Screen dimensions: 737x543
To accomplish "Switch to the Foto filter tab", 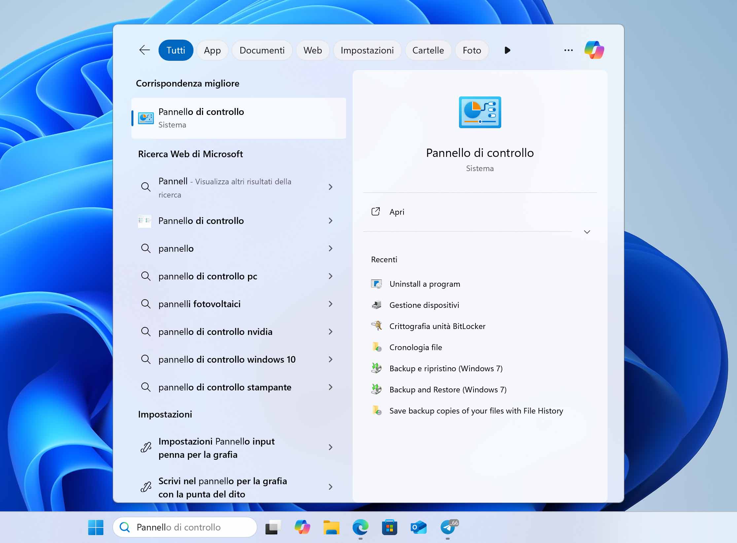I will point(472,50).
